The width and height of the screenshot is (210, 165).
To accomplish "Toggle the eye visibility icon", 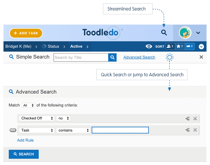I will tap(149, 47).
